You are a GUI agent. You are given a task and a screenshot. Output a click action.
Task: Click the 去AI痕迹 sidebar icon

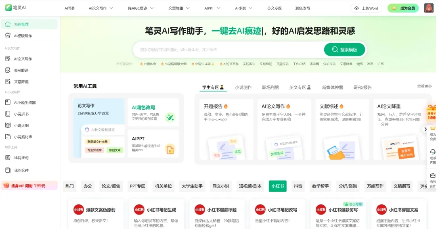(8, 70)
